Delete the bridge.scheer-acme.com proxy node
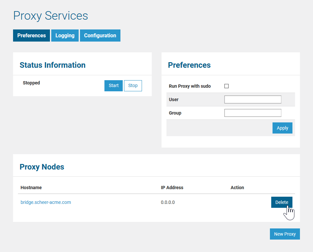Image resolution: width=313 pixels, height=252 pixels. coord(281,202)
